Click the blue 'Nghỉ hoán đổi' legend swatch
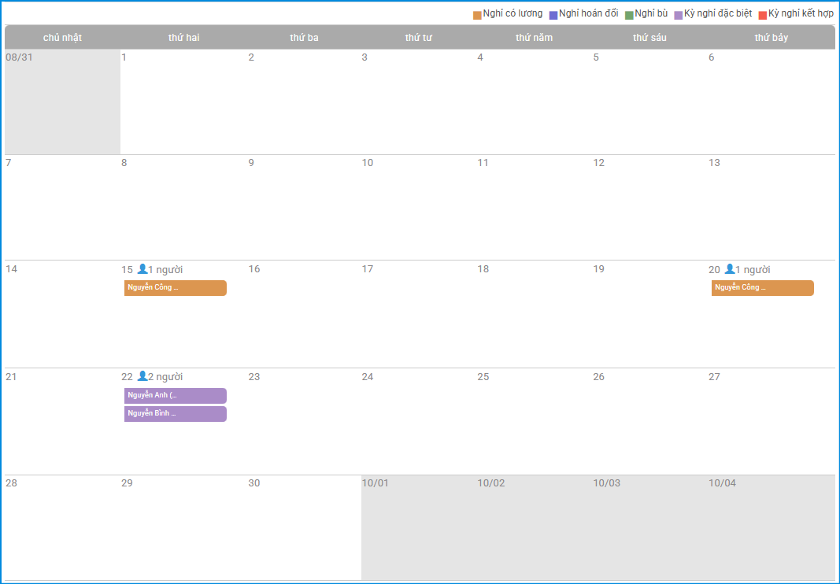The height and width of the screenshot is (584, 840). click(x=553, y=15)
